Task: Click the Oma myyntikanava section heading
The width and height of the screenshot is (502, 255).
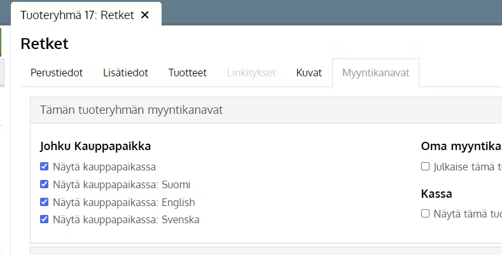Action: tap(461, 146)
